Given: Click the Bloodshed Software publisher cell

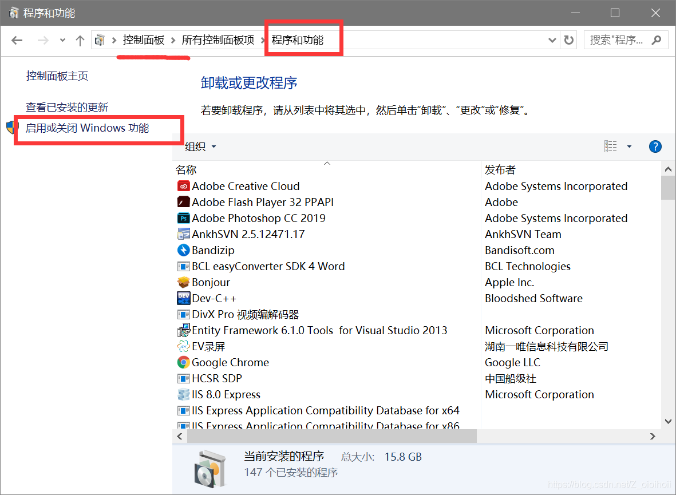Looking at the screenshot, I should coord(533,298).
